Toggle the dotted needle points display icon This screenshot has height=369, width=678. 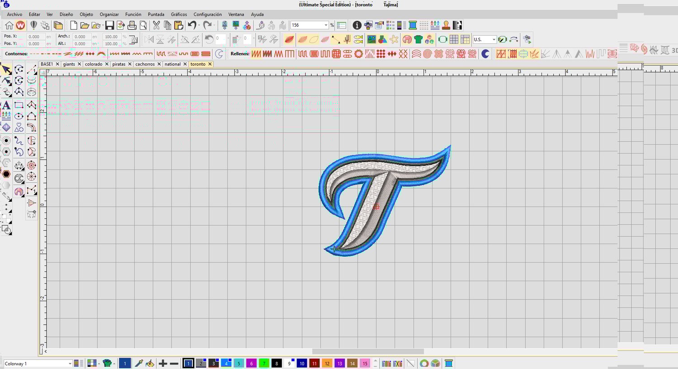(x=424, y=25)
